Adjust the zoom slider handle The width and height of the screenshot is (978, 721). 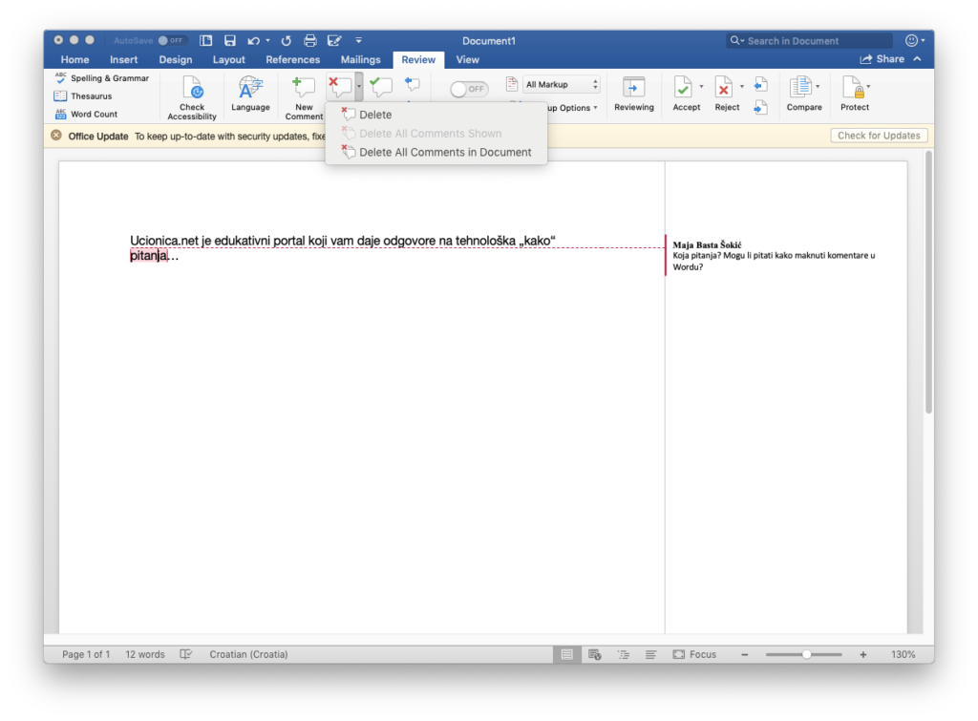point(807,654)
